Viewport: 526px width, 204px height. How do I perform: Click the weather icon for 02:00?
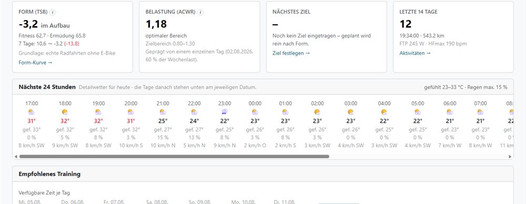pyautogui.click(x=317, y=112)
